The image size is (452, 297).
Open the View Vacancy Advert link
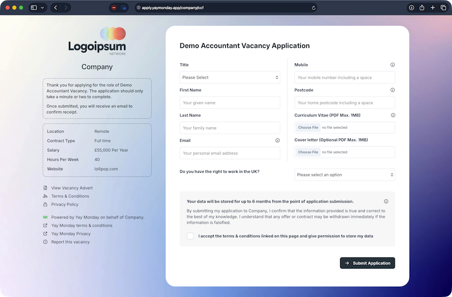pos(72,188)
